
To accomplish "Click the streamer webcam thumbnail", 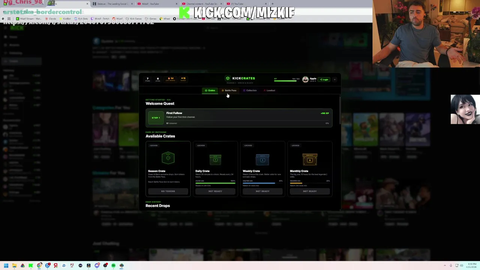I will click(426, 34).
